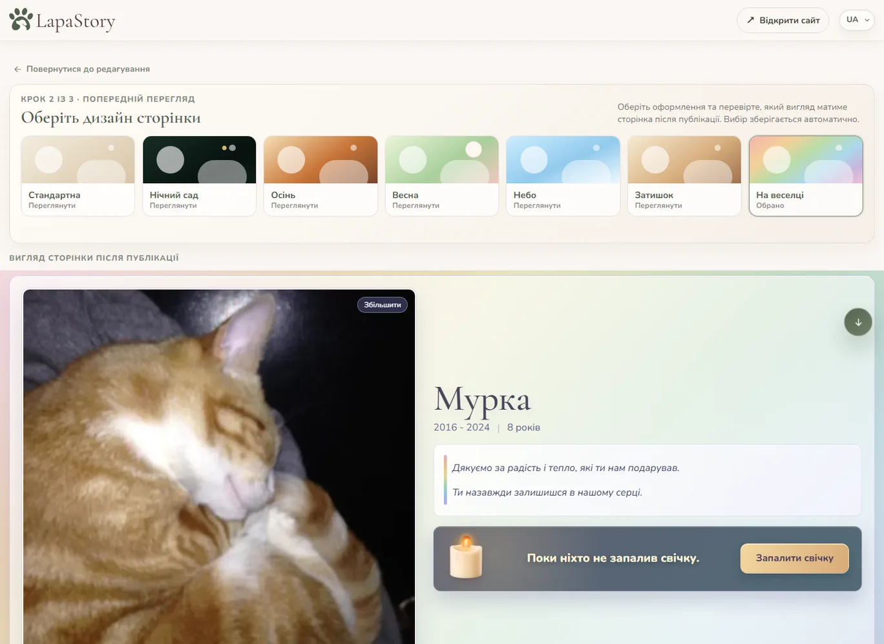Click the LapaStory brand name text
884x644 pixels.
[x=76, y=21]
